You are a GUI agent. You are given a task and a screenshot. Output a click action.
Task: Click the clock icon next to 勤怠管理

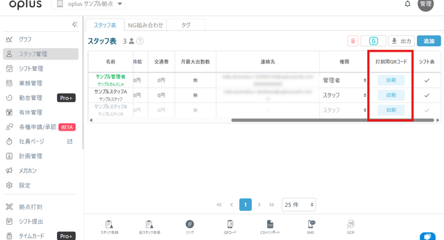9,97
